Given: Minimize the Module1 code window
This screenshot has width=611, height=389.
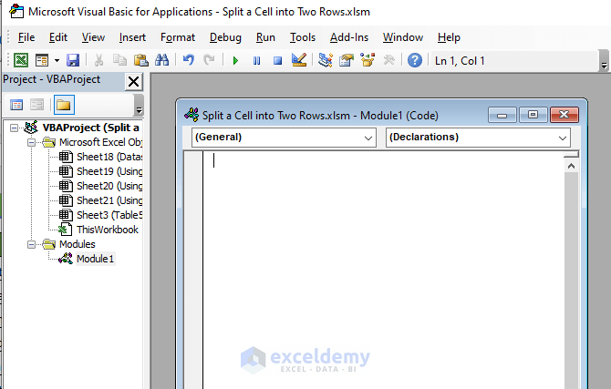Looking at the screenshot, I should 502,116.
